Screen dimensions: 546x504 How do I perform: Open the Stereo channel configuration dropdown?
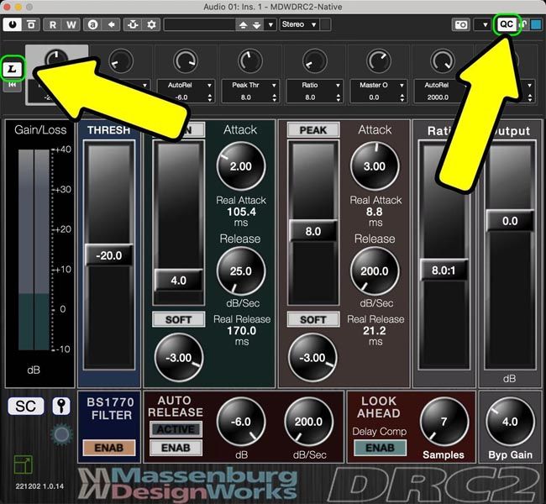point(300,24)
